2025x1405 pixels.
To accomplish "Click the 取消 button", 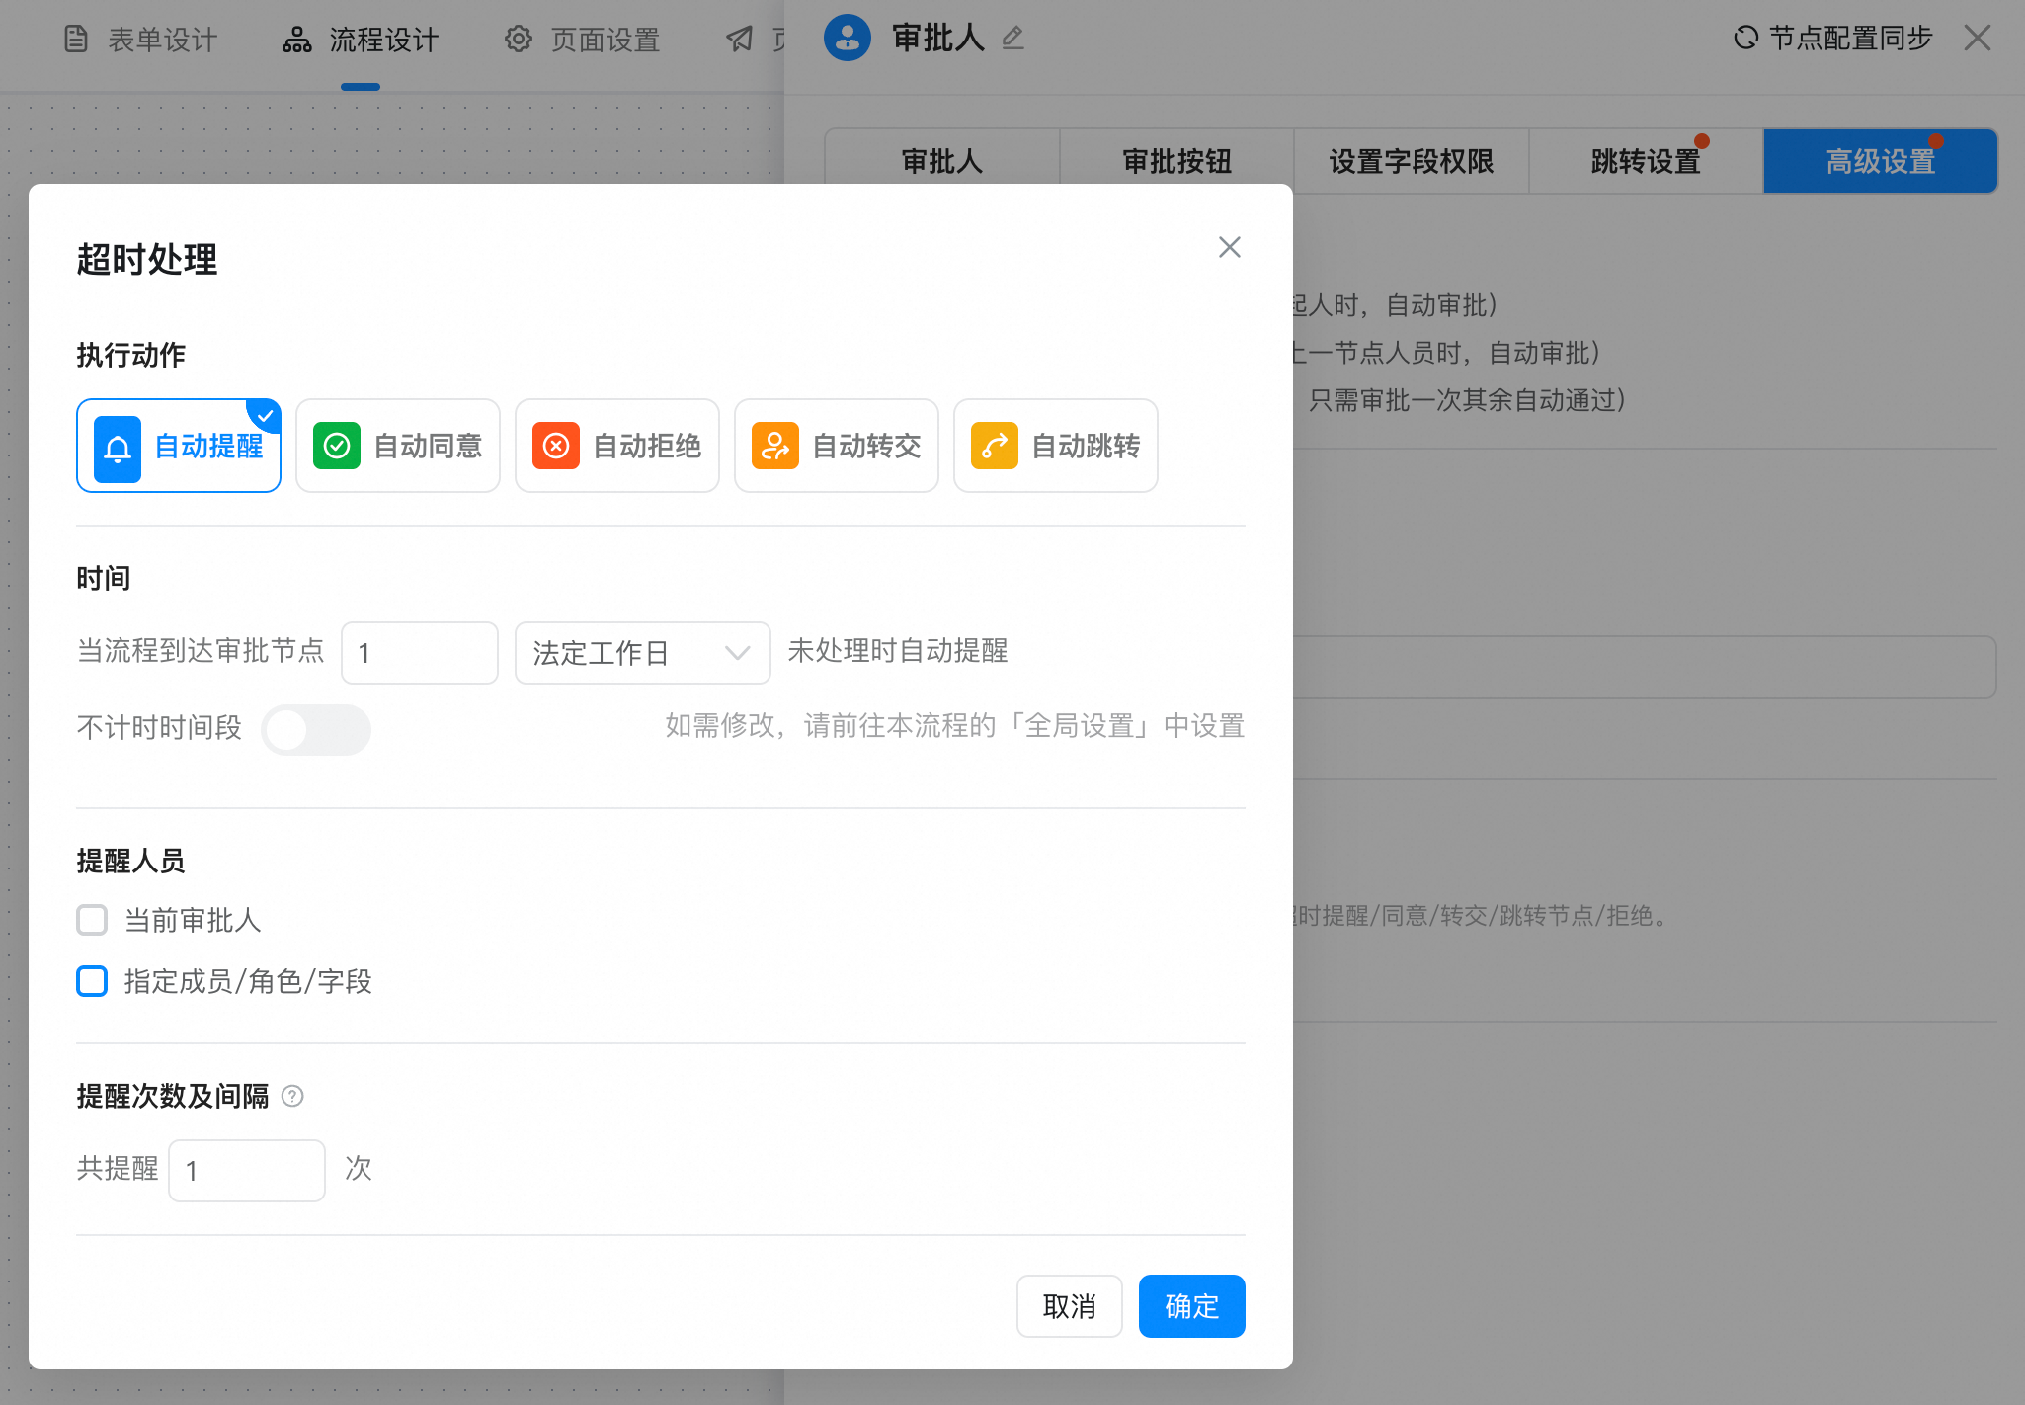I will click(1070, 1306).
